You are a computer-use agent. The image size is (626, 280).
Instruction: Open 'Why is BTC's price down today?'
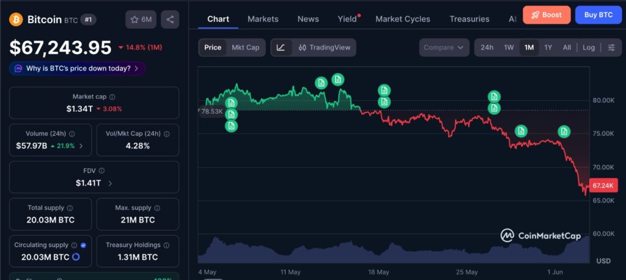[x=78, y=68]
